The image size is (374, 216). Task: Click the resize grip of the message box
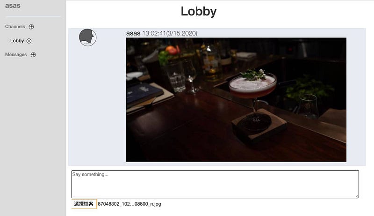357,196
